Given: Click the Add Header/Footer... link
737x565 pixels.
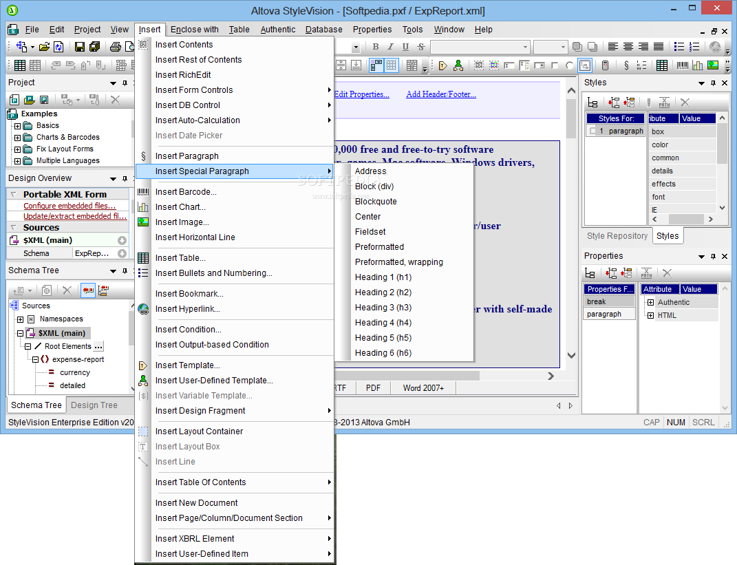Looking at the screenshot, I should [x=441, y=94].
